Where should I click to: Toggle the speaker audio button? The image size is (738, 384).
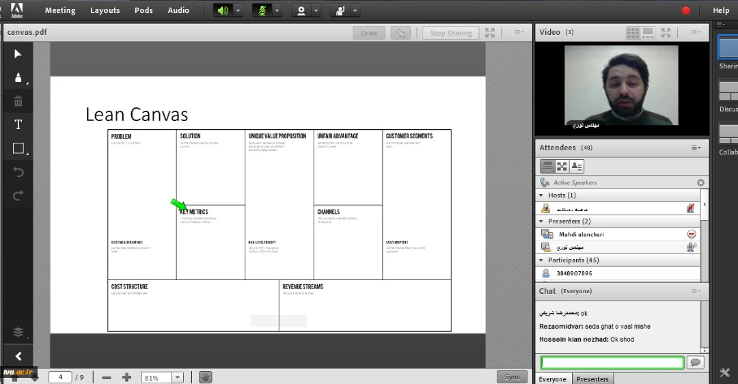223,10
